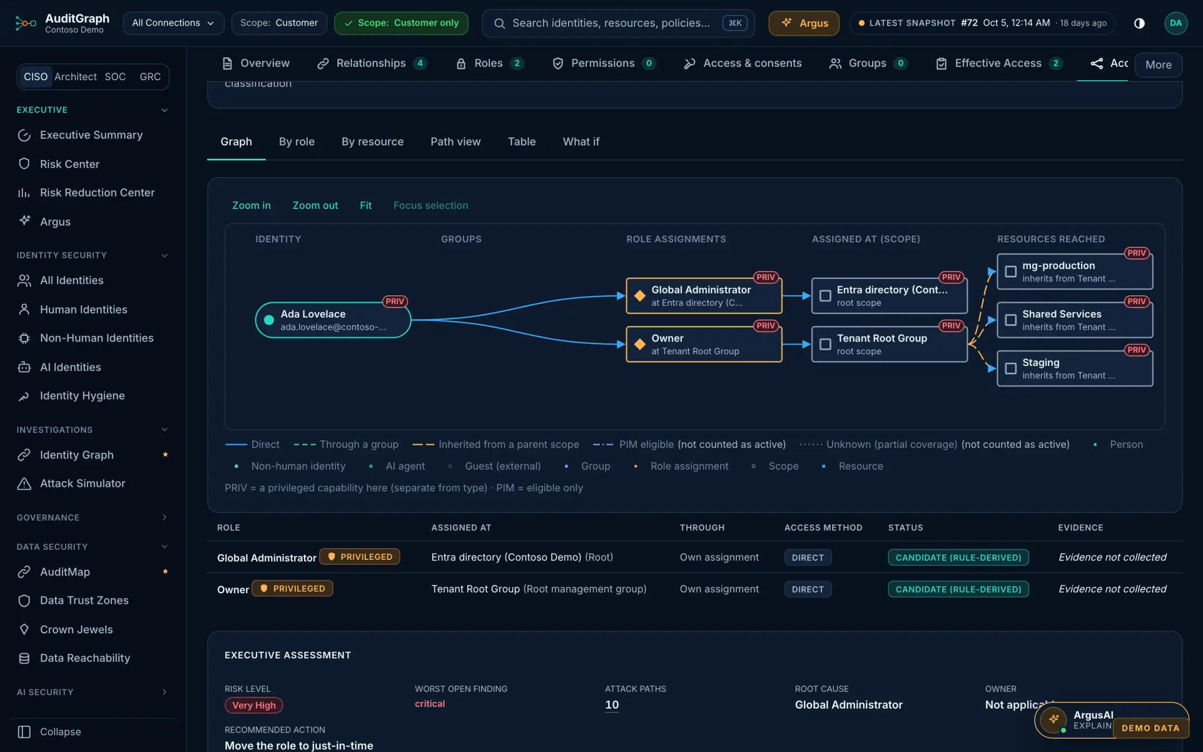
Task: Collapse the Investigations section
Action: (164, 429)
